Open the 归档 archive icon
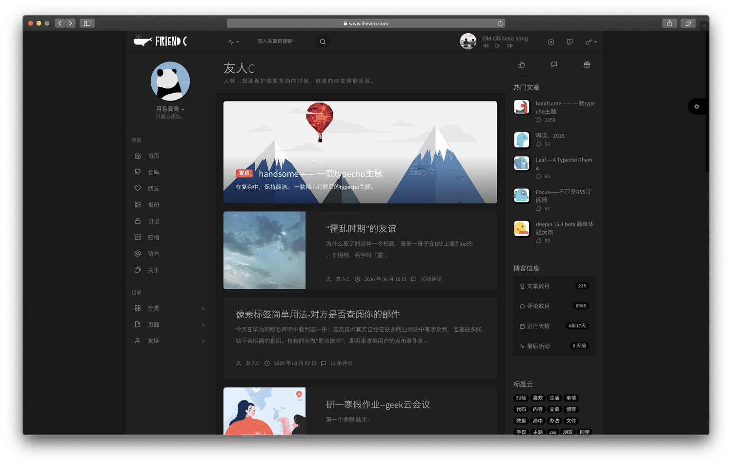 coord(138,237)
